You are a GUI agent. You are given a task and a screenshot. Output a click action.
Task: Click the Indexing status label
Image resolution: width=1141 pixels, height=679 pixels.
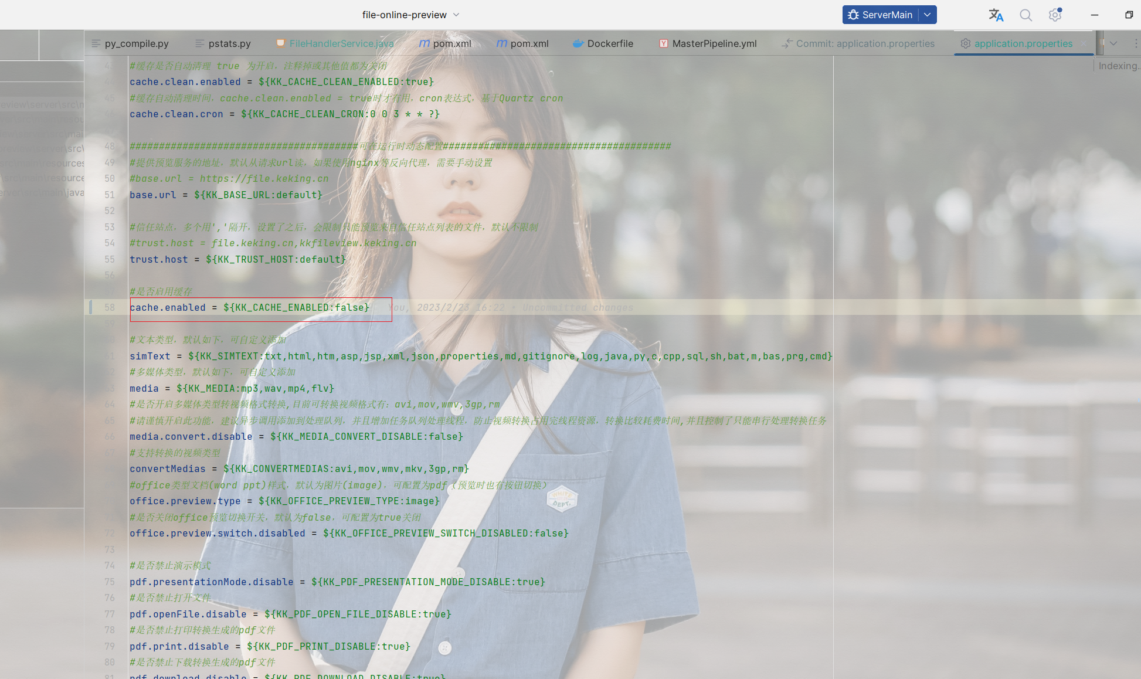tap(1118, 66)
